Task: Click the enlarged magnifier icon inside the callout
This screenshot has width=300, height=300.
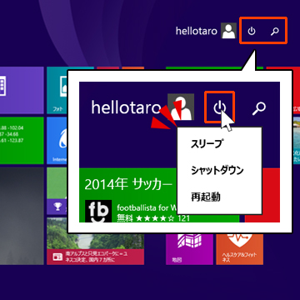Action: pyautogui.click(x=259, y=108)
